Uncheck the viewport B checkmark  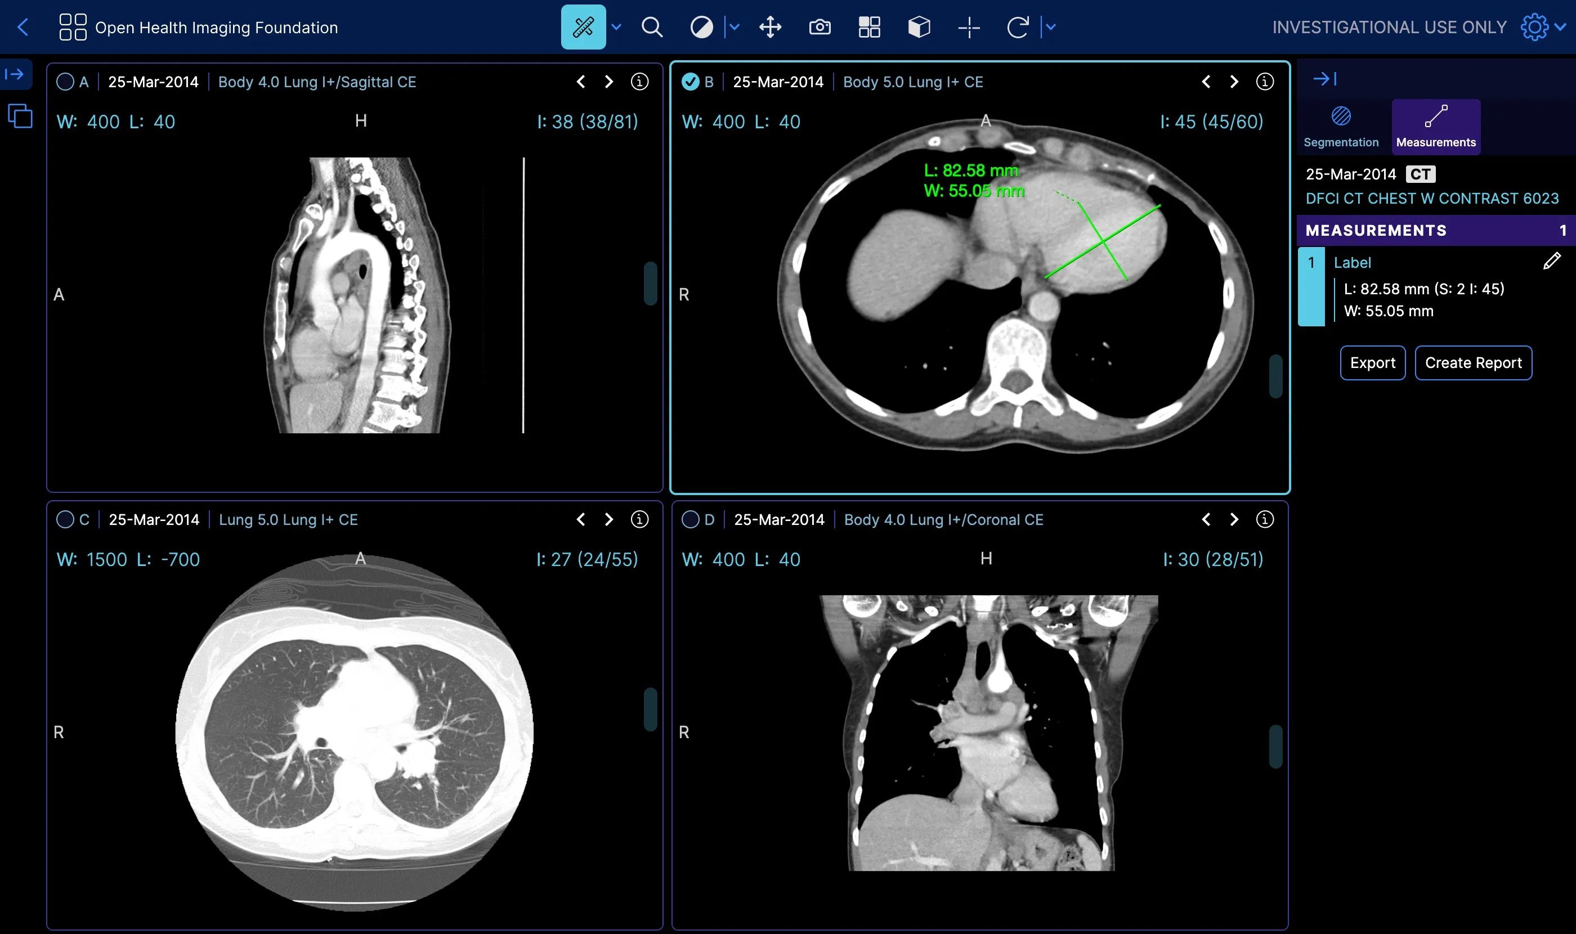click(x=690, y=82)
